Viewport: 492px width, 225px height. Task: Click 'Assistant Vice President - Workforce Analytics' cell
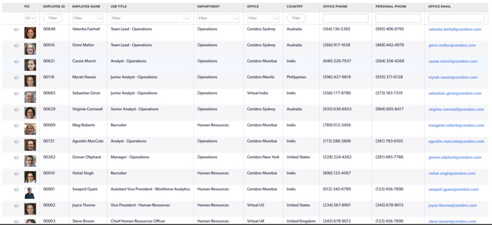tap(150, 189)
